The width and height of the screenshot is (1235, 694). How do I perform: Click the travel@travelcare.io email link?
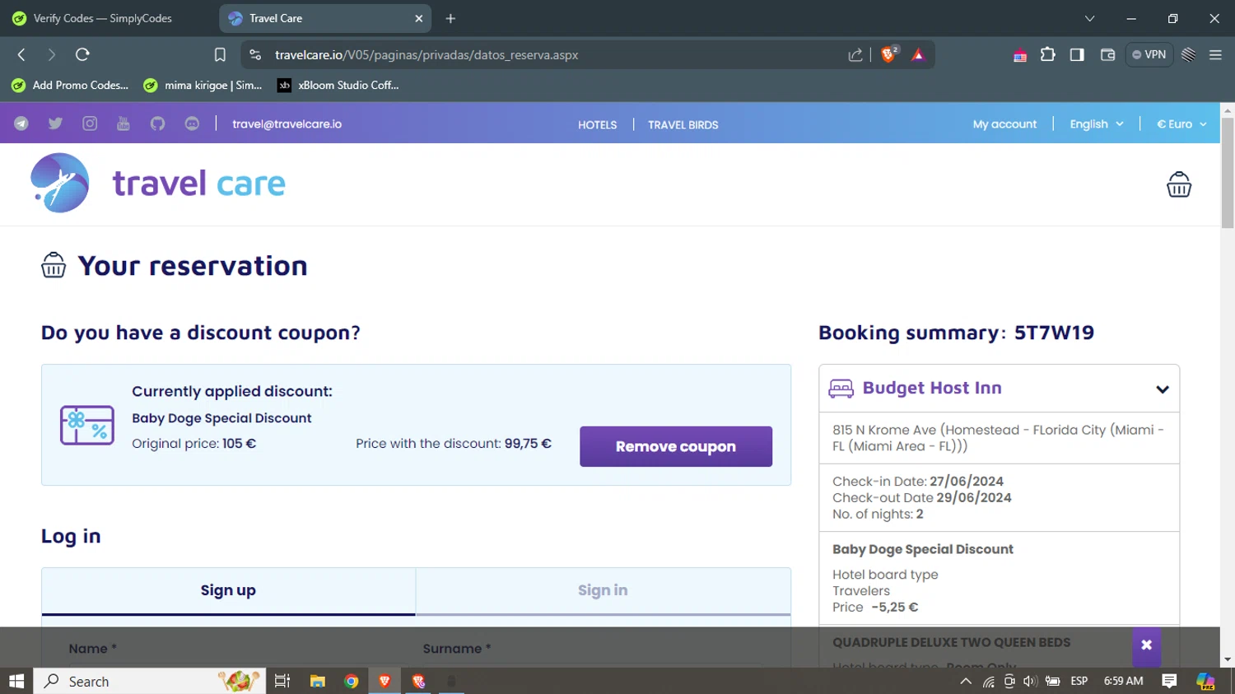tap(287, 123)
